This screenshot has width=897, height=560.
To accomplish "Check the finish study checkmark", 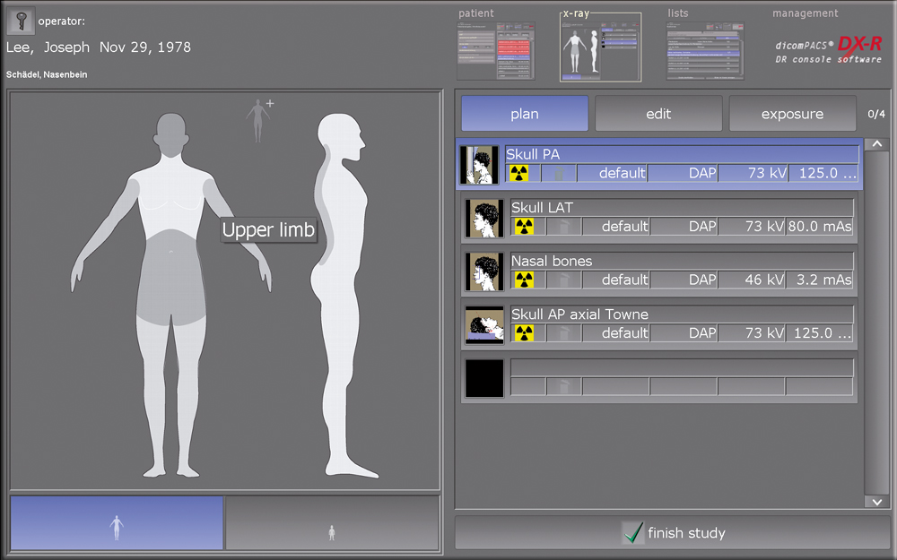I will [x=633, y=533].
